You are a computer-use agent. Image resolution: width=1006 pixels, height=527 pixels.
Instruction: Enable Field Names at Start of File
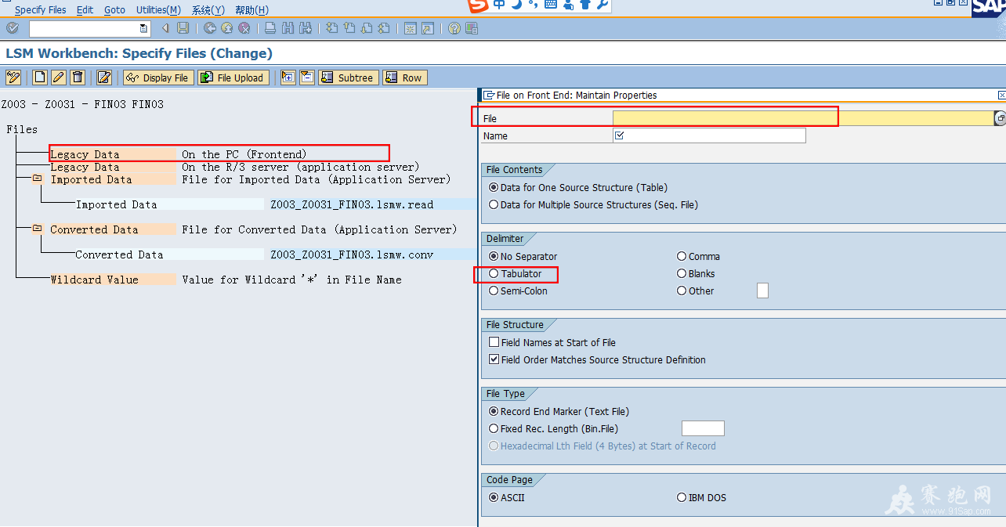(552, 343)
